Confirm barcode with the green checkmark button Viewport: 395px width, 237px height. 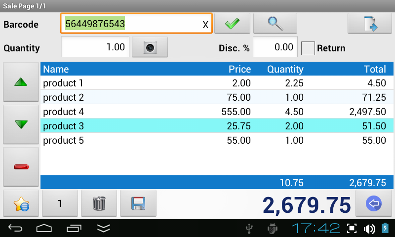point(232,23)
